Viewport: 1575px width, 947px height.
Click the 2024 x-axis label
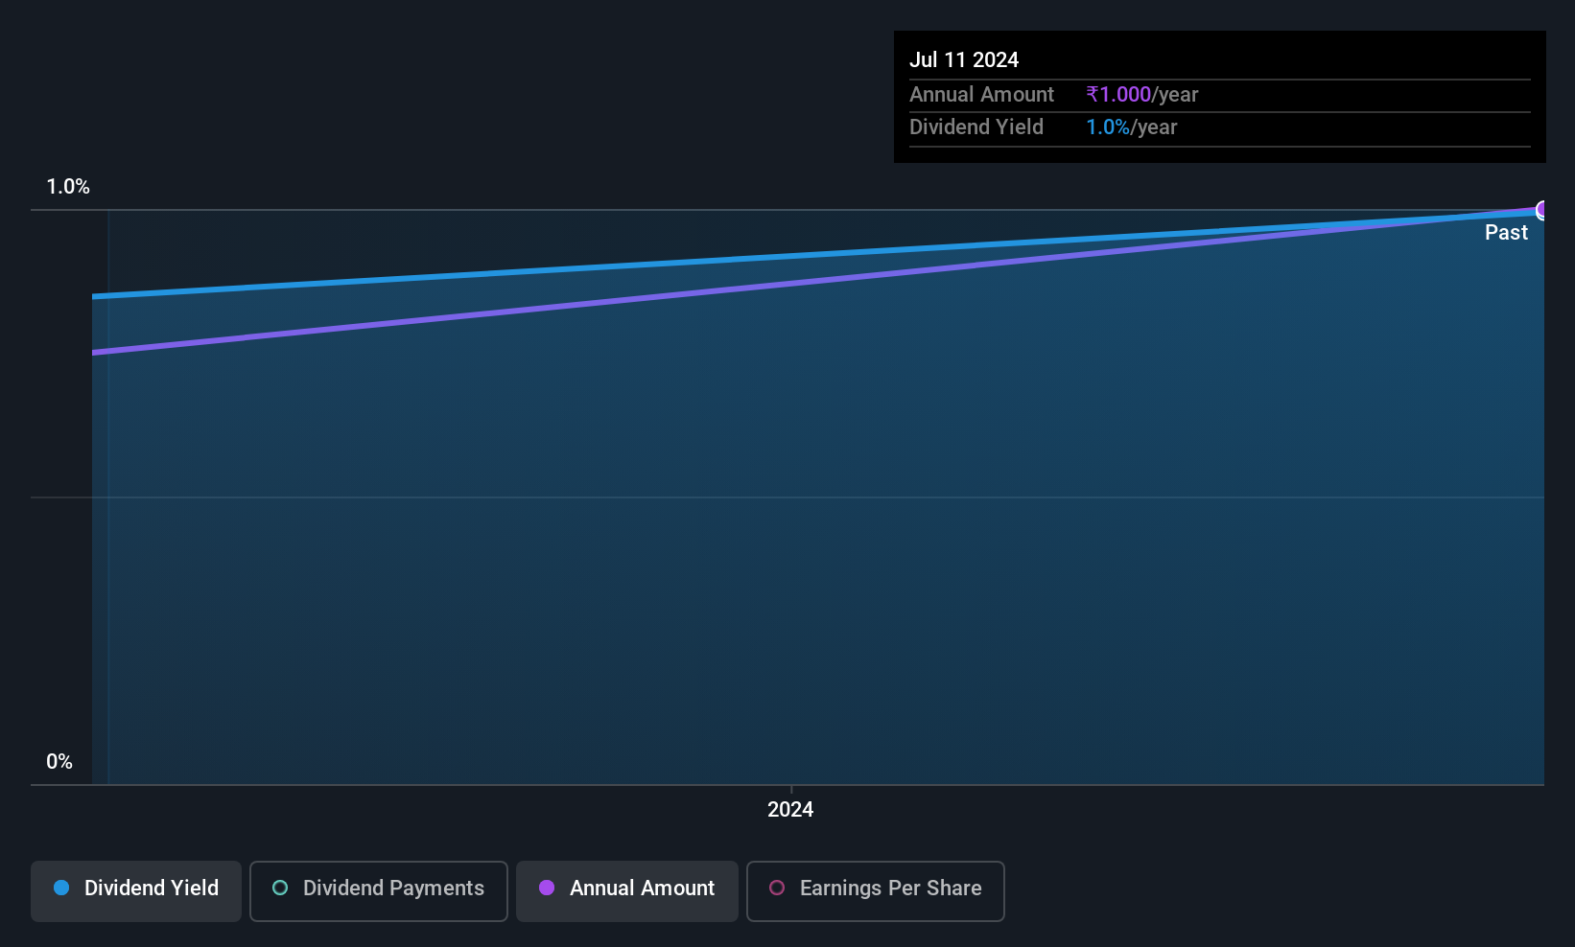tap(790, 809)
